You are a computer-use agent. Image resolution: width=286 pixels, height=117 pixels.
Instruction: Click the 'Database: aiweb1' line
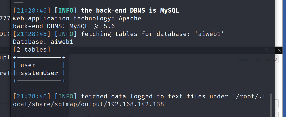click(x=43, y=42)
